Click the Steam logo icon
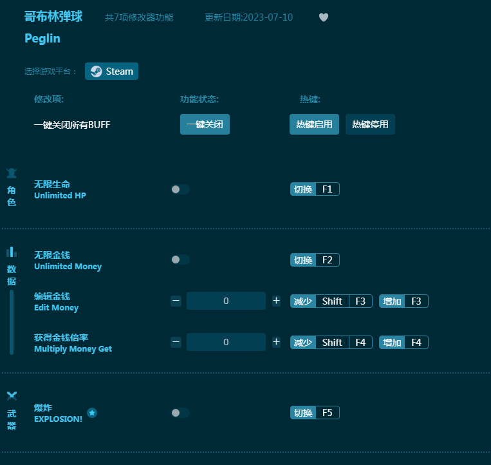This screenshot has height=465, width=491. 96,71
